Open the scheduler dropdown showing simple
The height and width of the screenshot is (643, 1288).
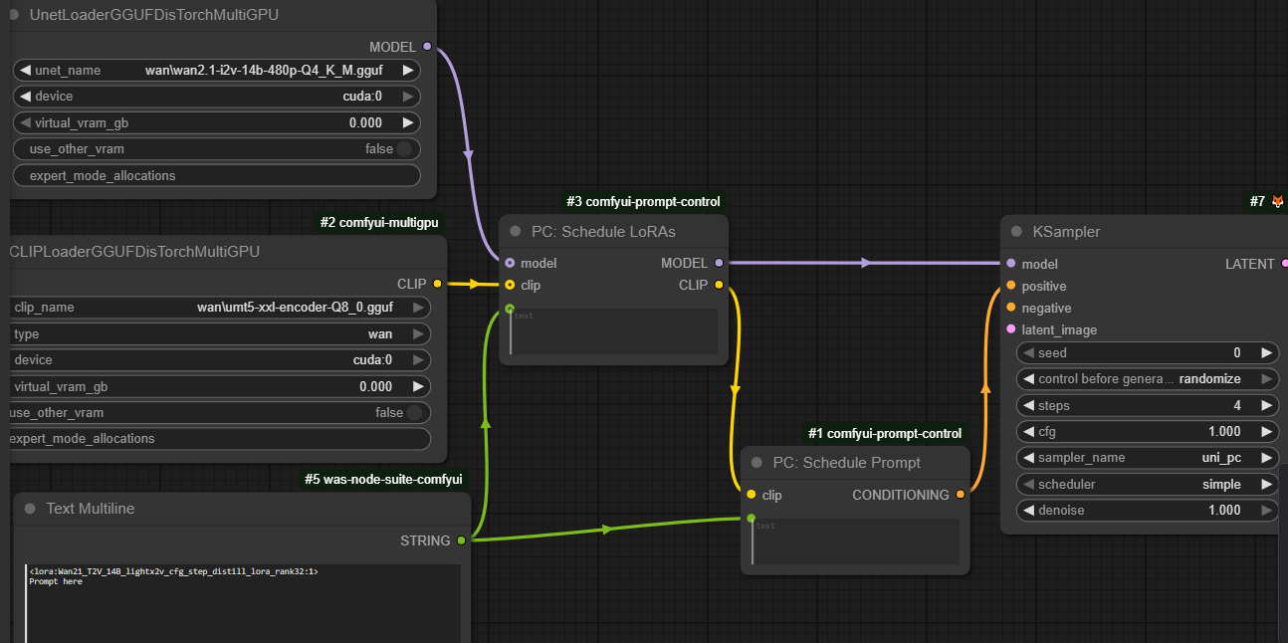click(x=1148, y=485)
